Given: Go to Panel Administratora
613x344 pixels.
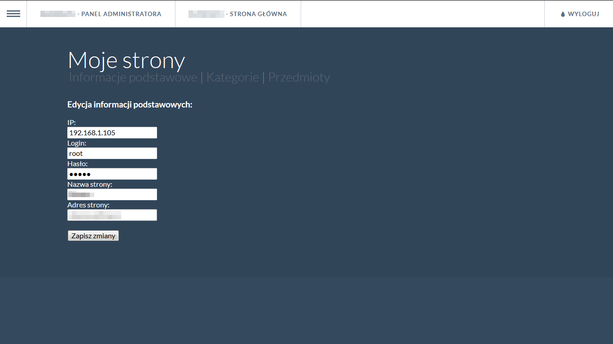Looking at the screenshot, I should [x=101, y=14].
